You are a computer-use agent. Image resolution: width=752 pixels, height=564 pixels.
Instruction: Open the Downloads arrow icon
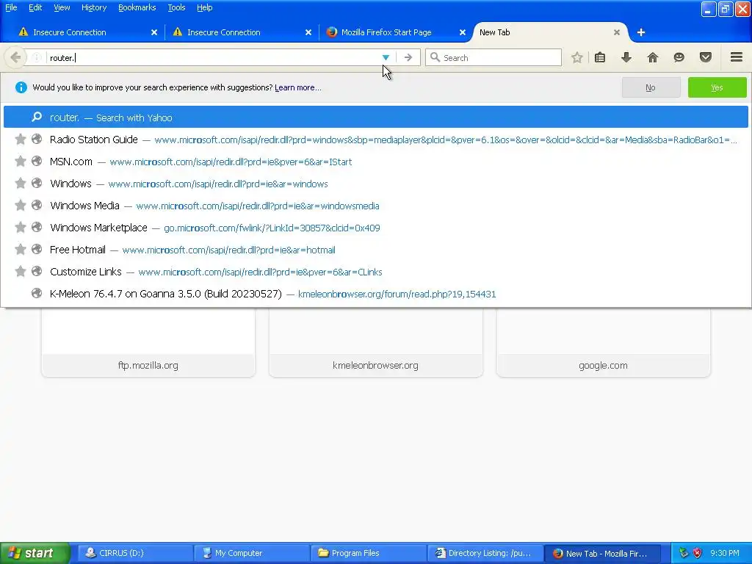(x=626, y=57)
